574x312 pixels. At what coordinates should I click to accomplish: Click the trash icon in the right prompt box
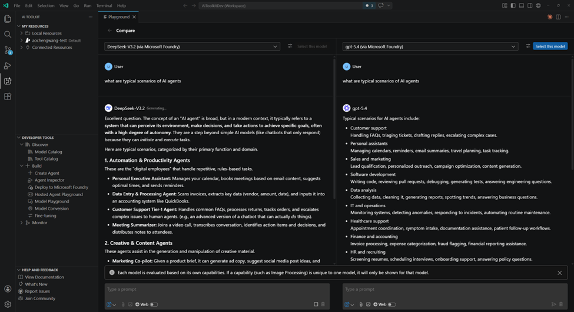click(561, 304)
